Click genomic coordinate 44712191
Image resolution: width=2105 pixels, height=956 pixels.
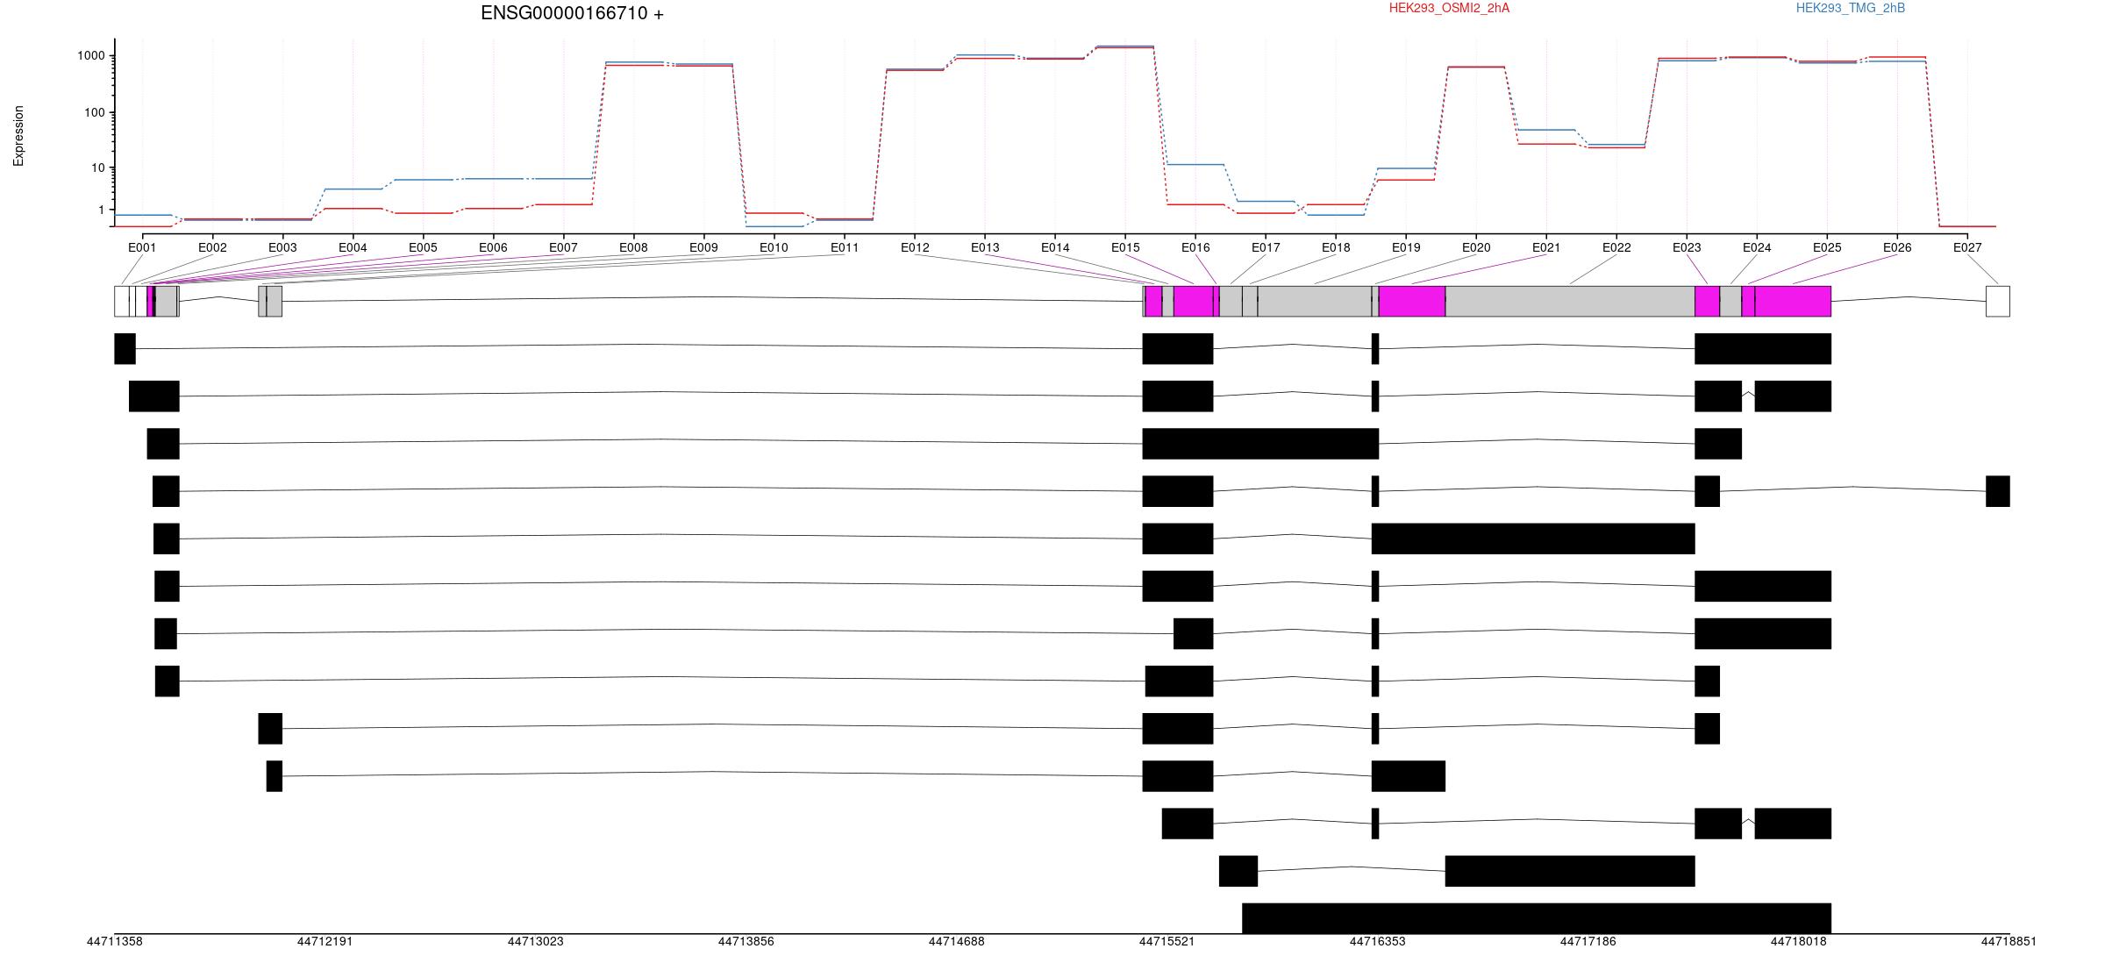click(x=325, y=941)
